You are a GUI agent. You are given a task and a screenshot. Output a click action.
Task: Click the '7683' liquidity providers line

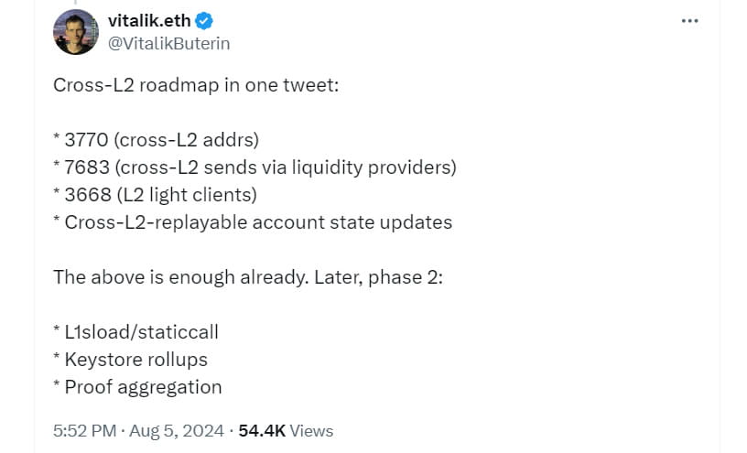point(254,167)
